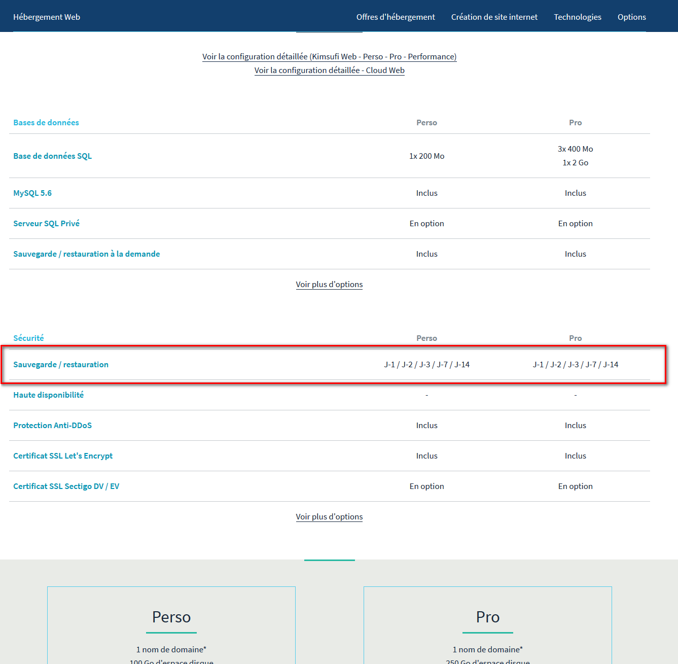
Task: Click Inclus in MySQL 5.6 Pro cell
Action: tap(576, 193)
